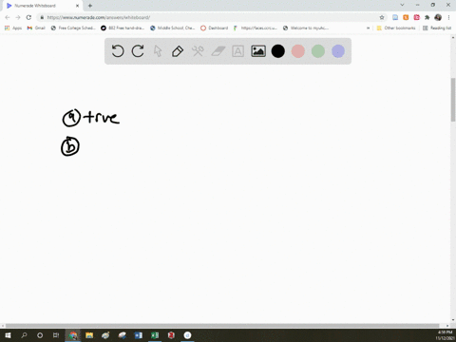Select the text box tool

[x=237, y=51]
